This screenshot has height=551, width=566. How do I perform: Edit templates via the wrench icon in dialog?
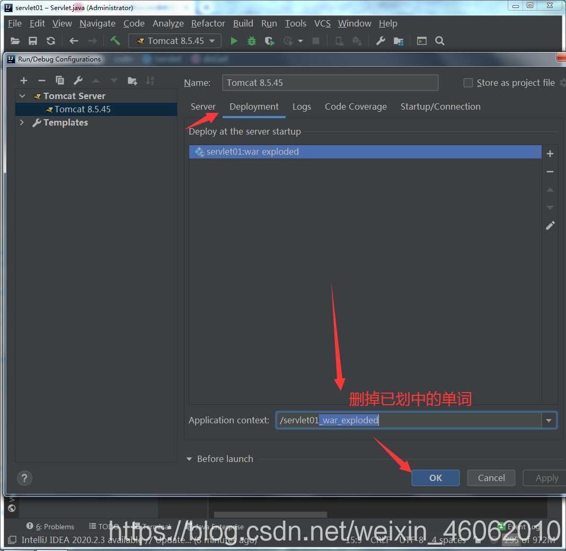coord(78,80)
